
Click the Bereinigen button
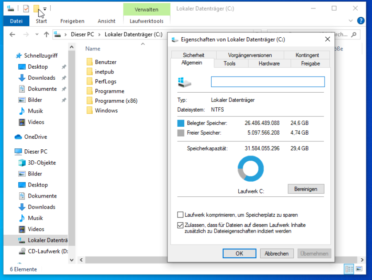pyautogui.click(x=305, y=189)
